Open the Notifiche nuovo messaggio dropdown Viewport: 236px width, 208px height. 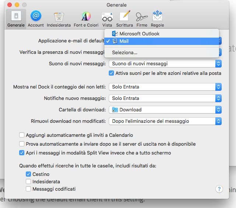pos(165,98)
